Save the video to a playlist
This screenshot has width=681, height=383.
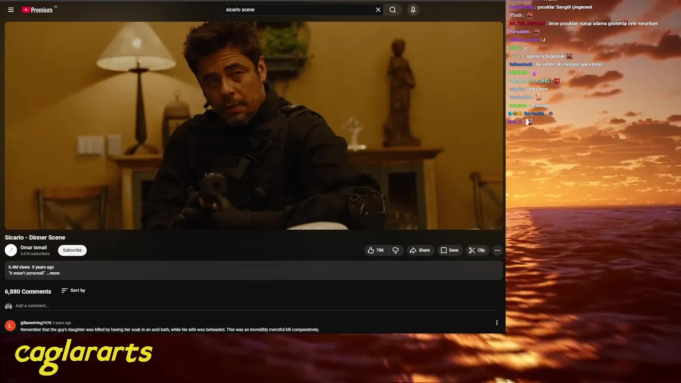tap(449, 250)
